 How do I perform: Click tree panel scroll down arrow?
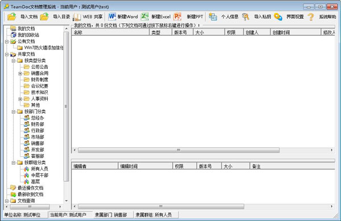pos(66,201)
